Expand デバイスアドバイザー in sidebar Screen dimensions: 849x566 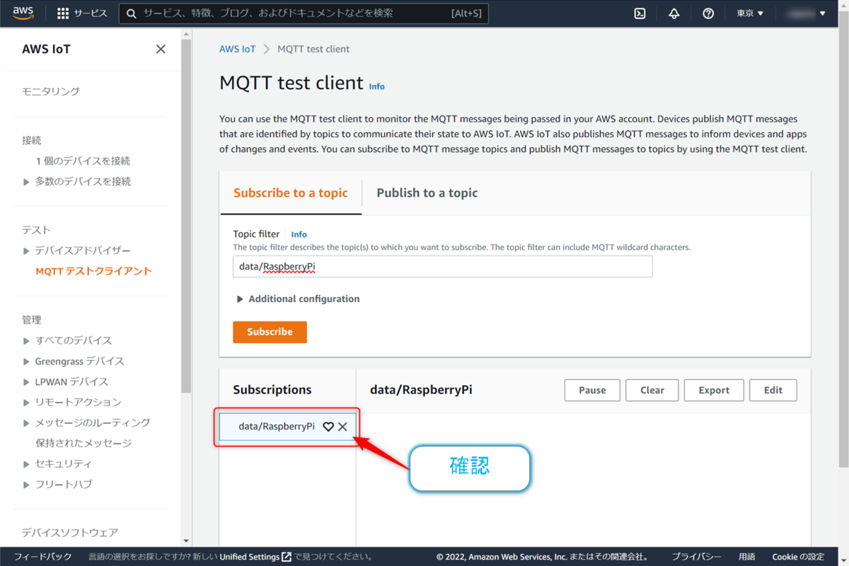(x=27, y=251)
